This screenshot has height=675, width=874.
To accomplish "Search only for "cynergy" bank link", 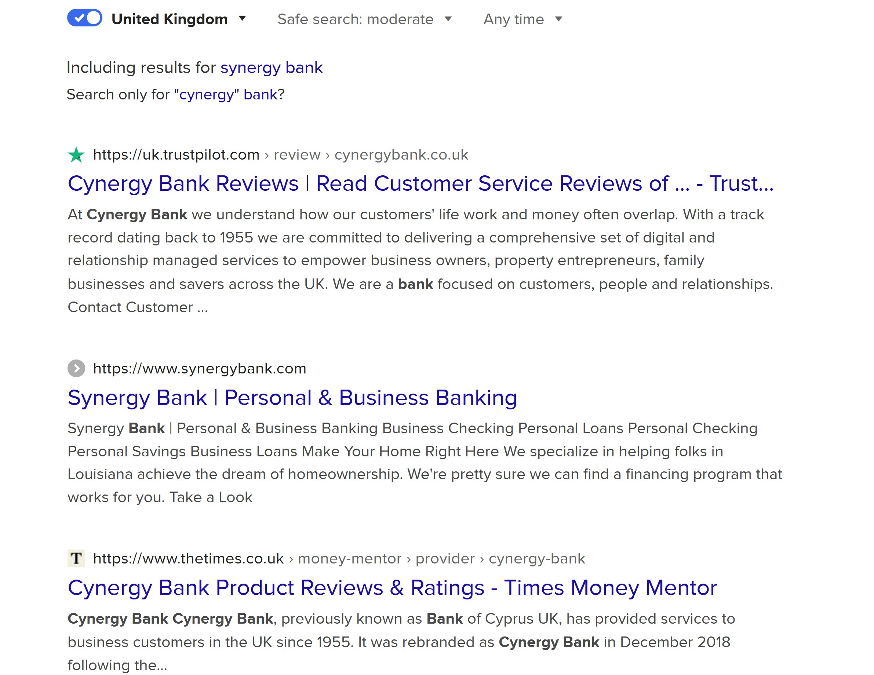I will tap(225, 94).
